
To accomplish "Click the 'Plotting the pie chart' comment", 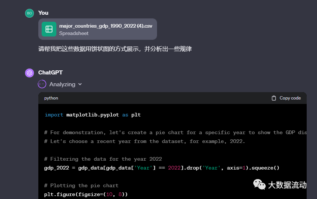I will coord(81,185).
